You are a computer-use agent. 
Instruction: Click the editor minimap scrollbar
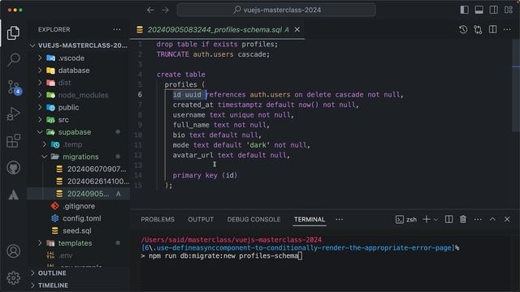pos(516,85)
